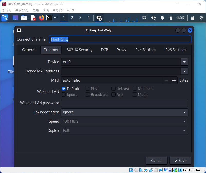Expand the Cloned MAC address dropdown arrow

[184, 71]
